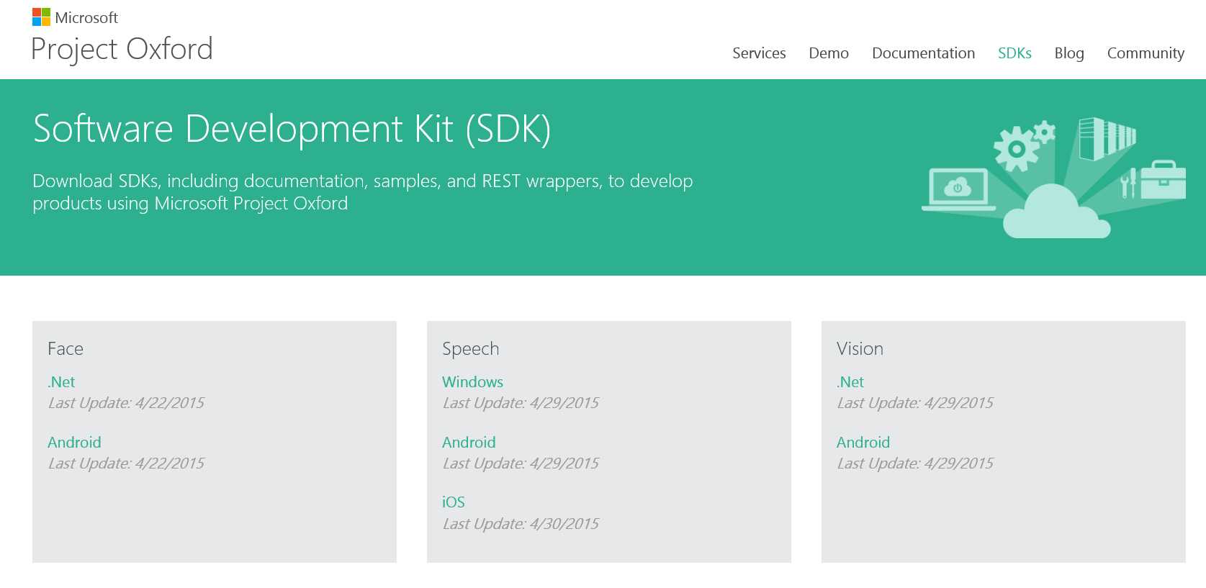Open the Community nav link
Screen dimensions: 1206x588
point(1146,53)
